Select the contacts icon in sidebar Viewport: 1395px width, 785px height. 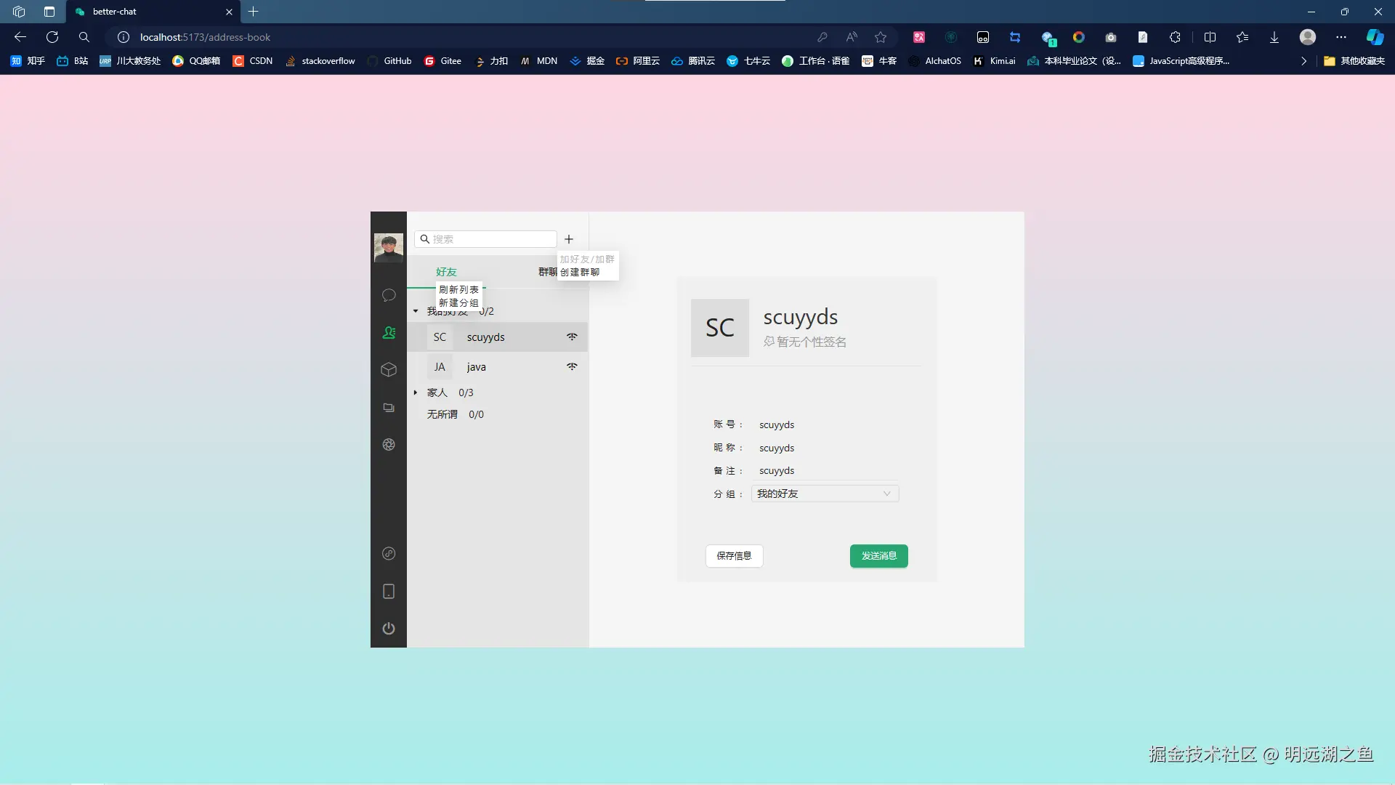[389, 332]
